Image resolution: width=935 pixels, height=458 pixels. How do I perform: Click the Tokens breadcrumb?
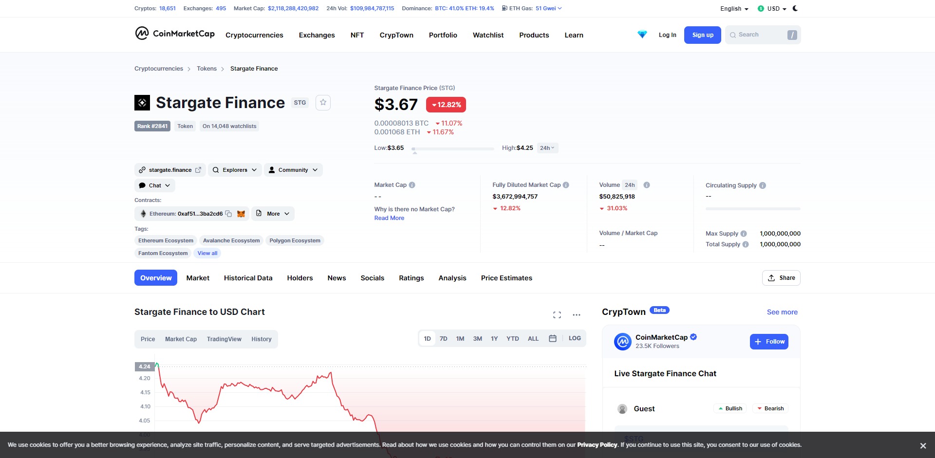[x=206, y=69]
